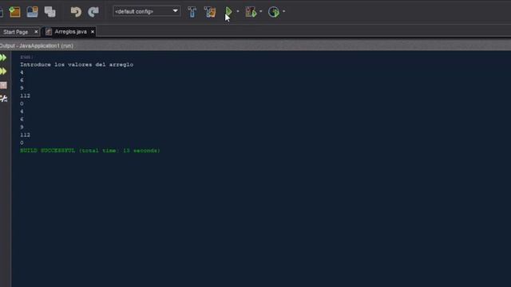Screen dimensions: 511x287
Task: Switch to the Start Page tab
Action: tap(16, 32)
